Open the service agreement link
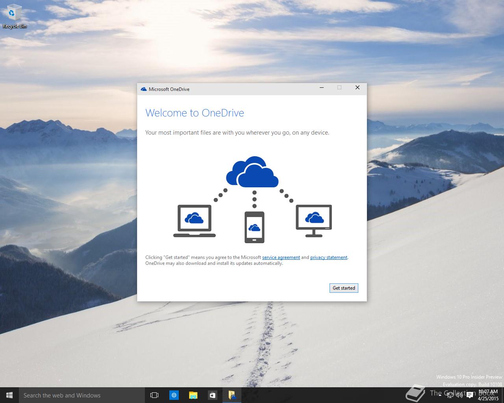 [x=281, y=257]
